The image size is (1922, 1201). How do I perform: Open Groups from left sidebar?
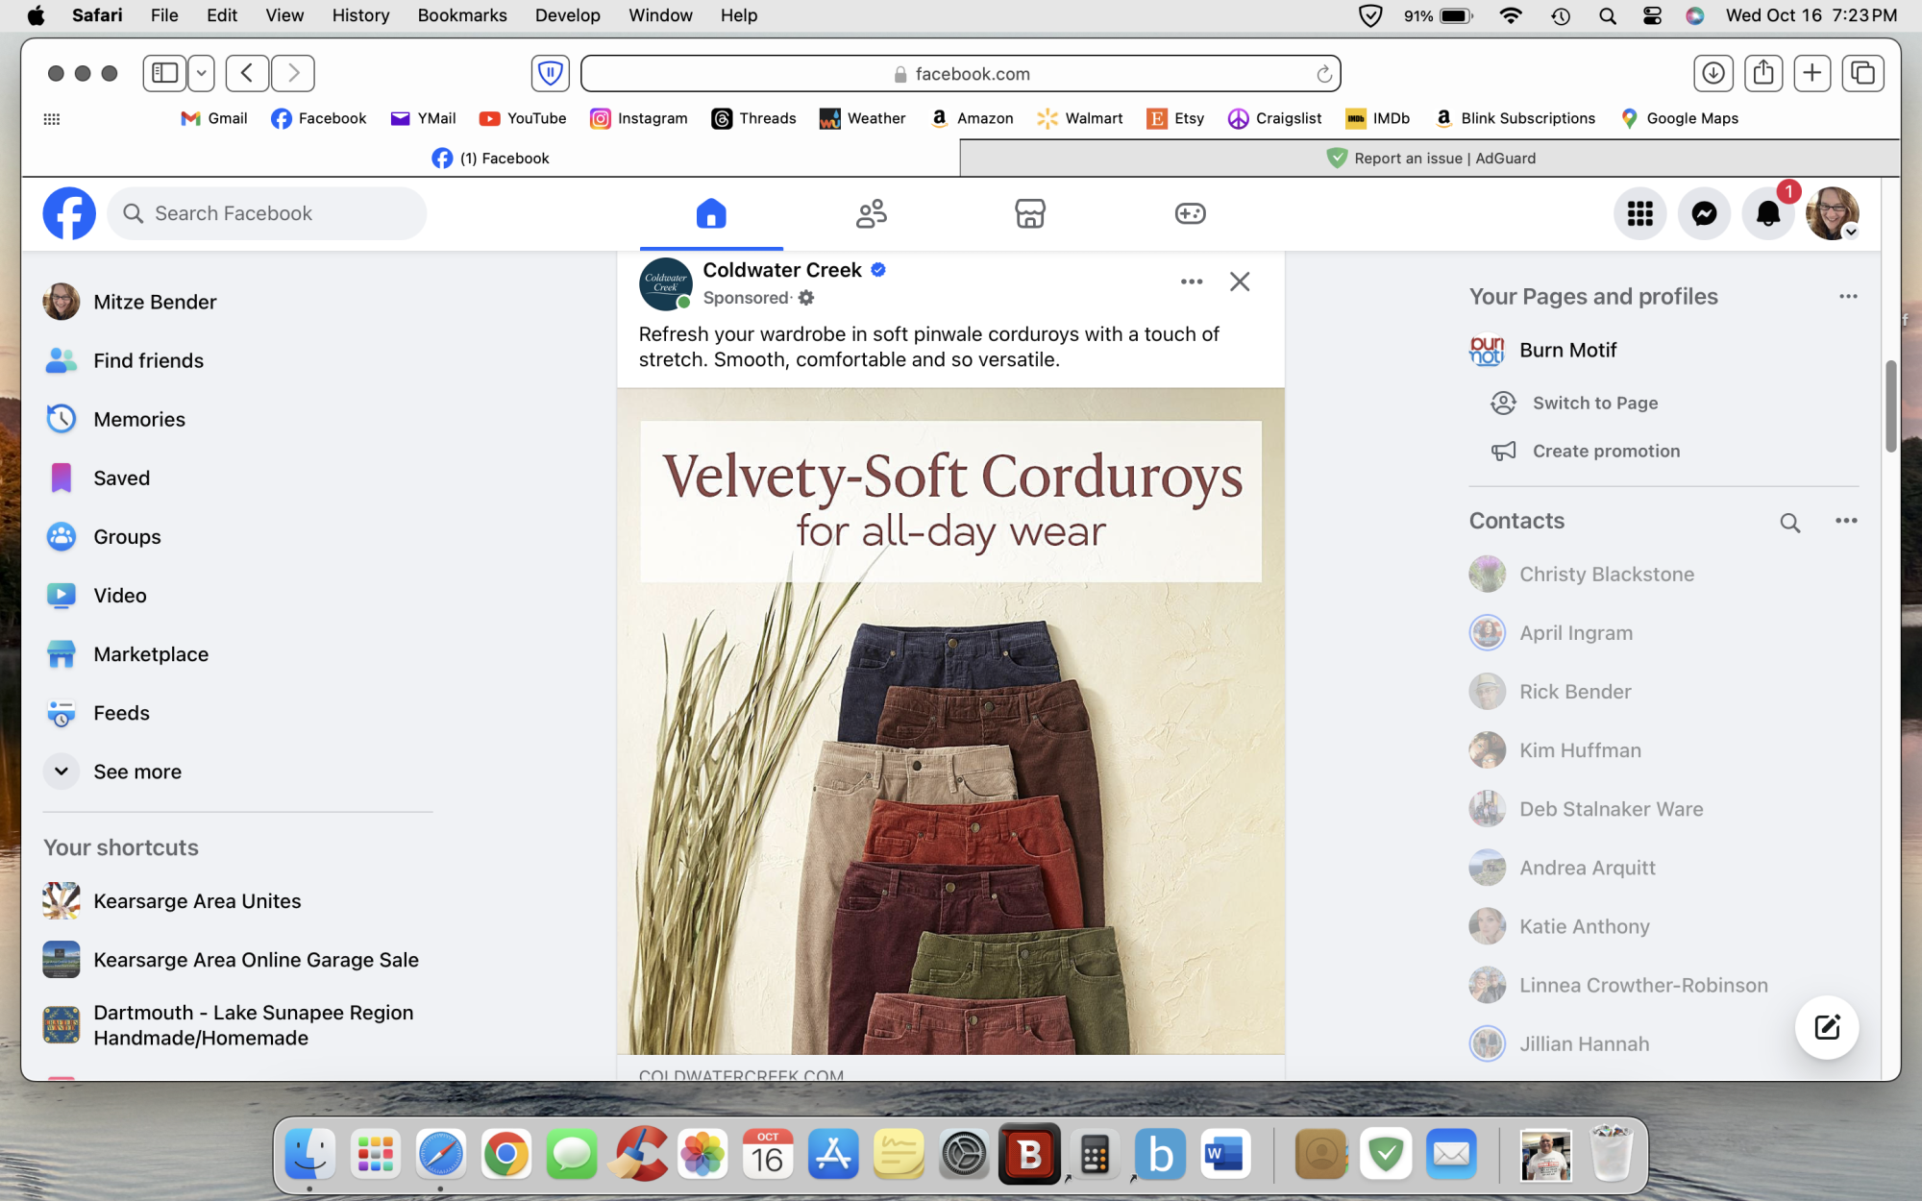(x=127, y=536)
